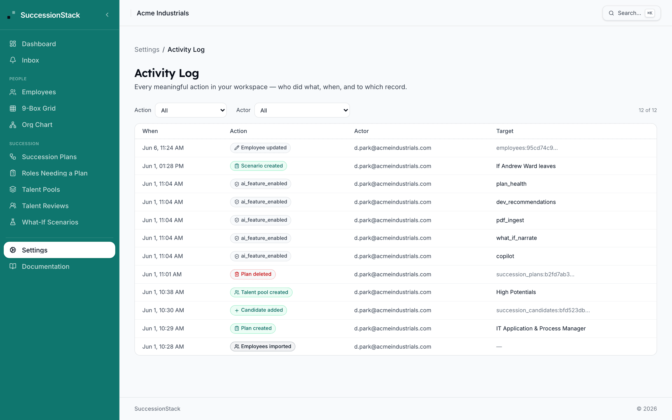
Task: Click shield icon in plan_health row badge
Action: coord(237,184)
